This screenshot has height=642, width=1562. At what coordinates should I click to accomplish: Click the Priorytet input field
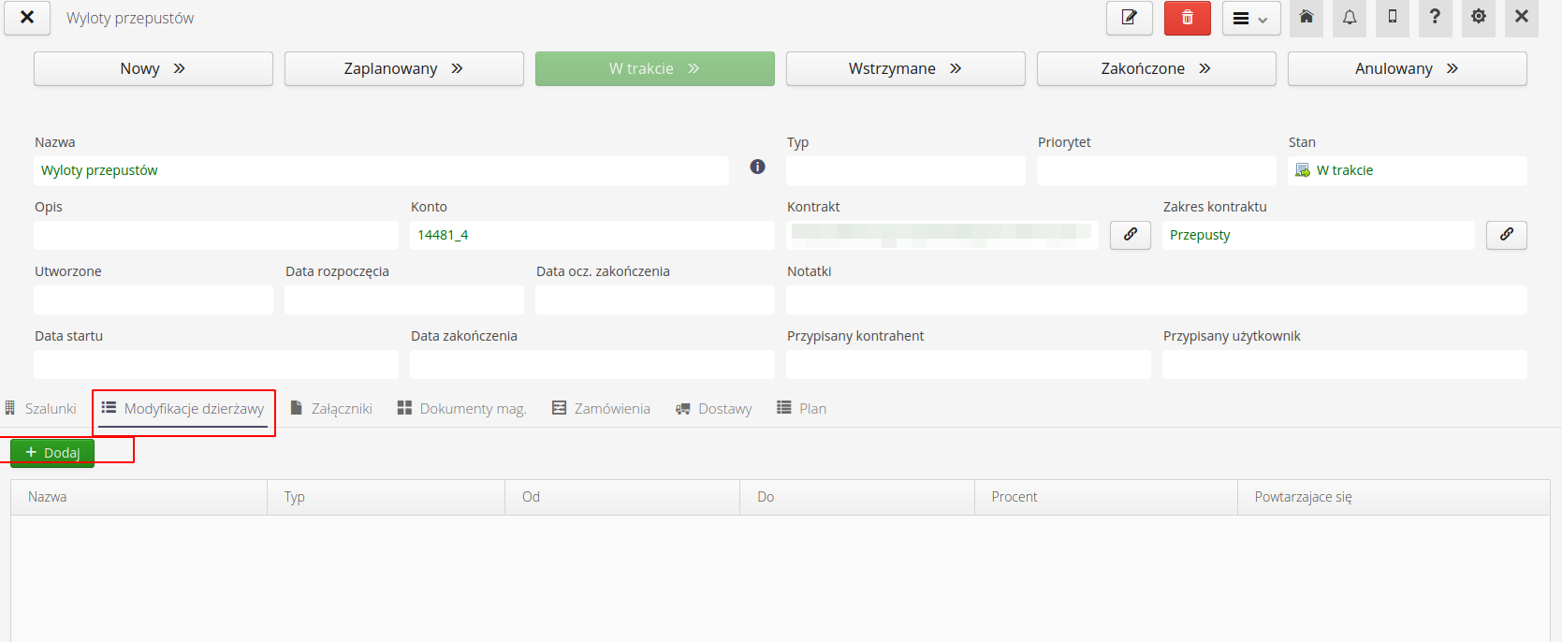click(1156, 170)
